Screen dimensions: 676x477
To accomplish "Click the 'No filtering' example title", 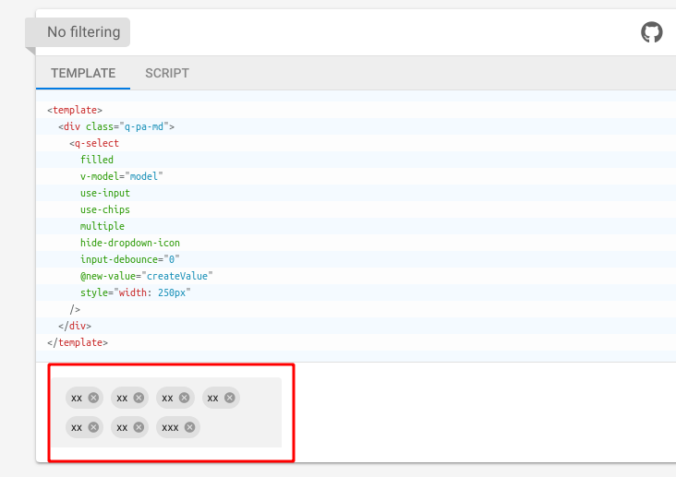I will (84, 32).
